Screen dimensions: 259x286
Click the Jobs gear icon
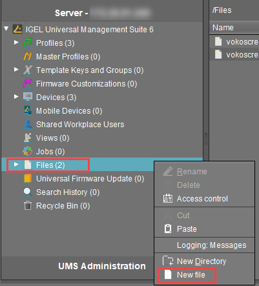point(28,151)
